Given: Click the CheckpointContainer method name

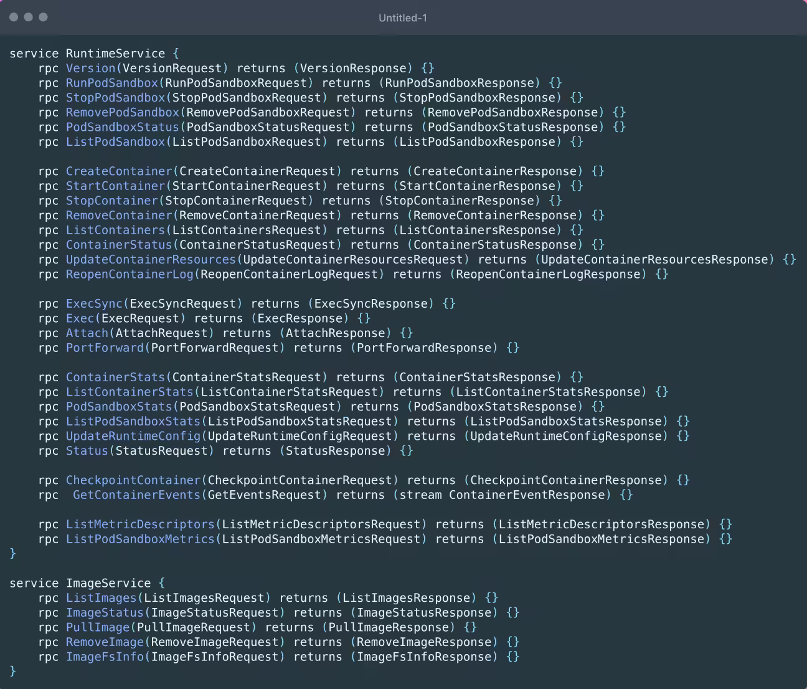Looking at the screenshot, I should pos(133,480).
